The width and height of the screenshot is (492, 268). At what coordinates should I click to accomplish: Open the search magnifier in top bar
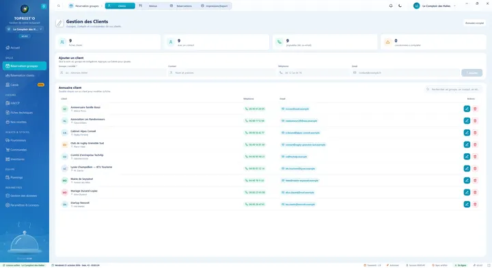click(59, 6)
